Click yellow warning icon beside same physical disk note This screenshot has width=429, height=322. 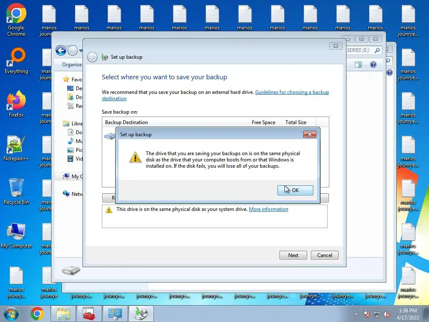(x=109, y=210)
